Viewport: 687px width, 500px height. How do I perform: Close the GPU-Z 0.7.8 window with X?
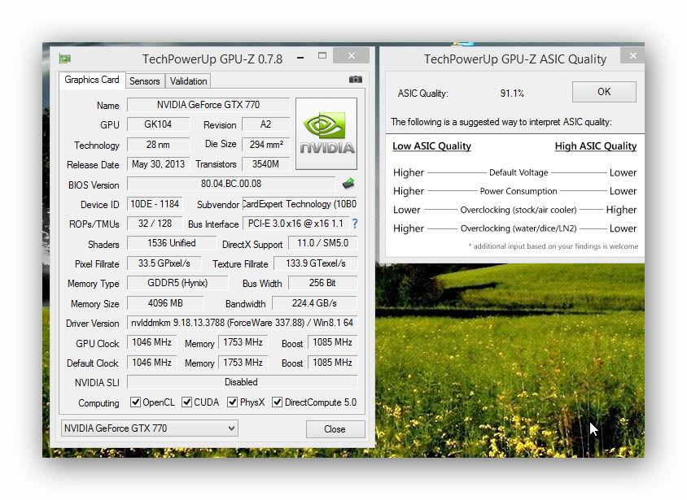point(352,55)
